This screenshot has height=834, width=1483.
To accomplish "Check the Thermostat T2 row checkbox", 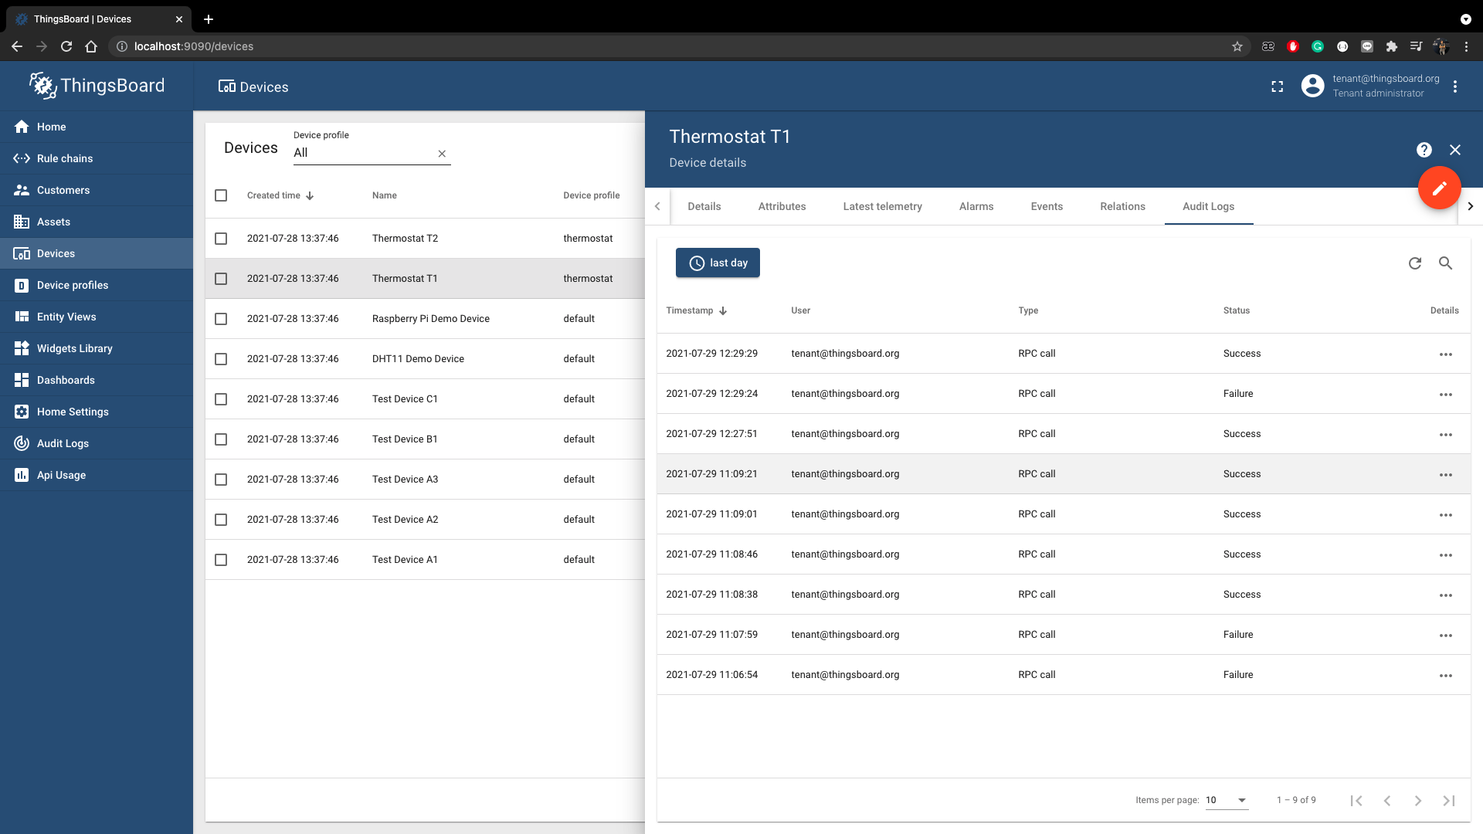I will tap(221, 239).
